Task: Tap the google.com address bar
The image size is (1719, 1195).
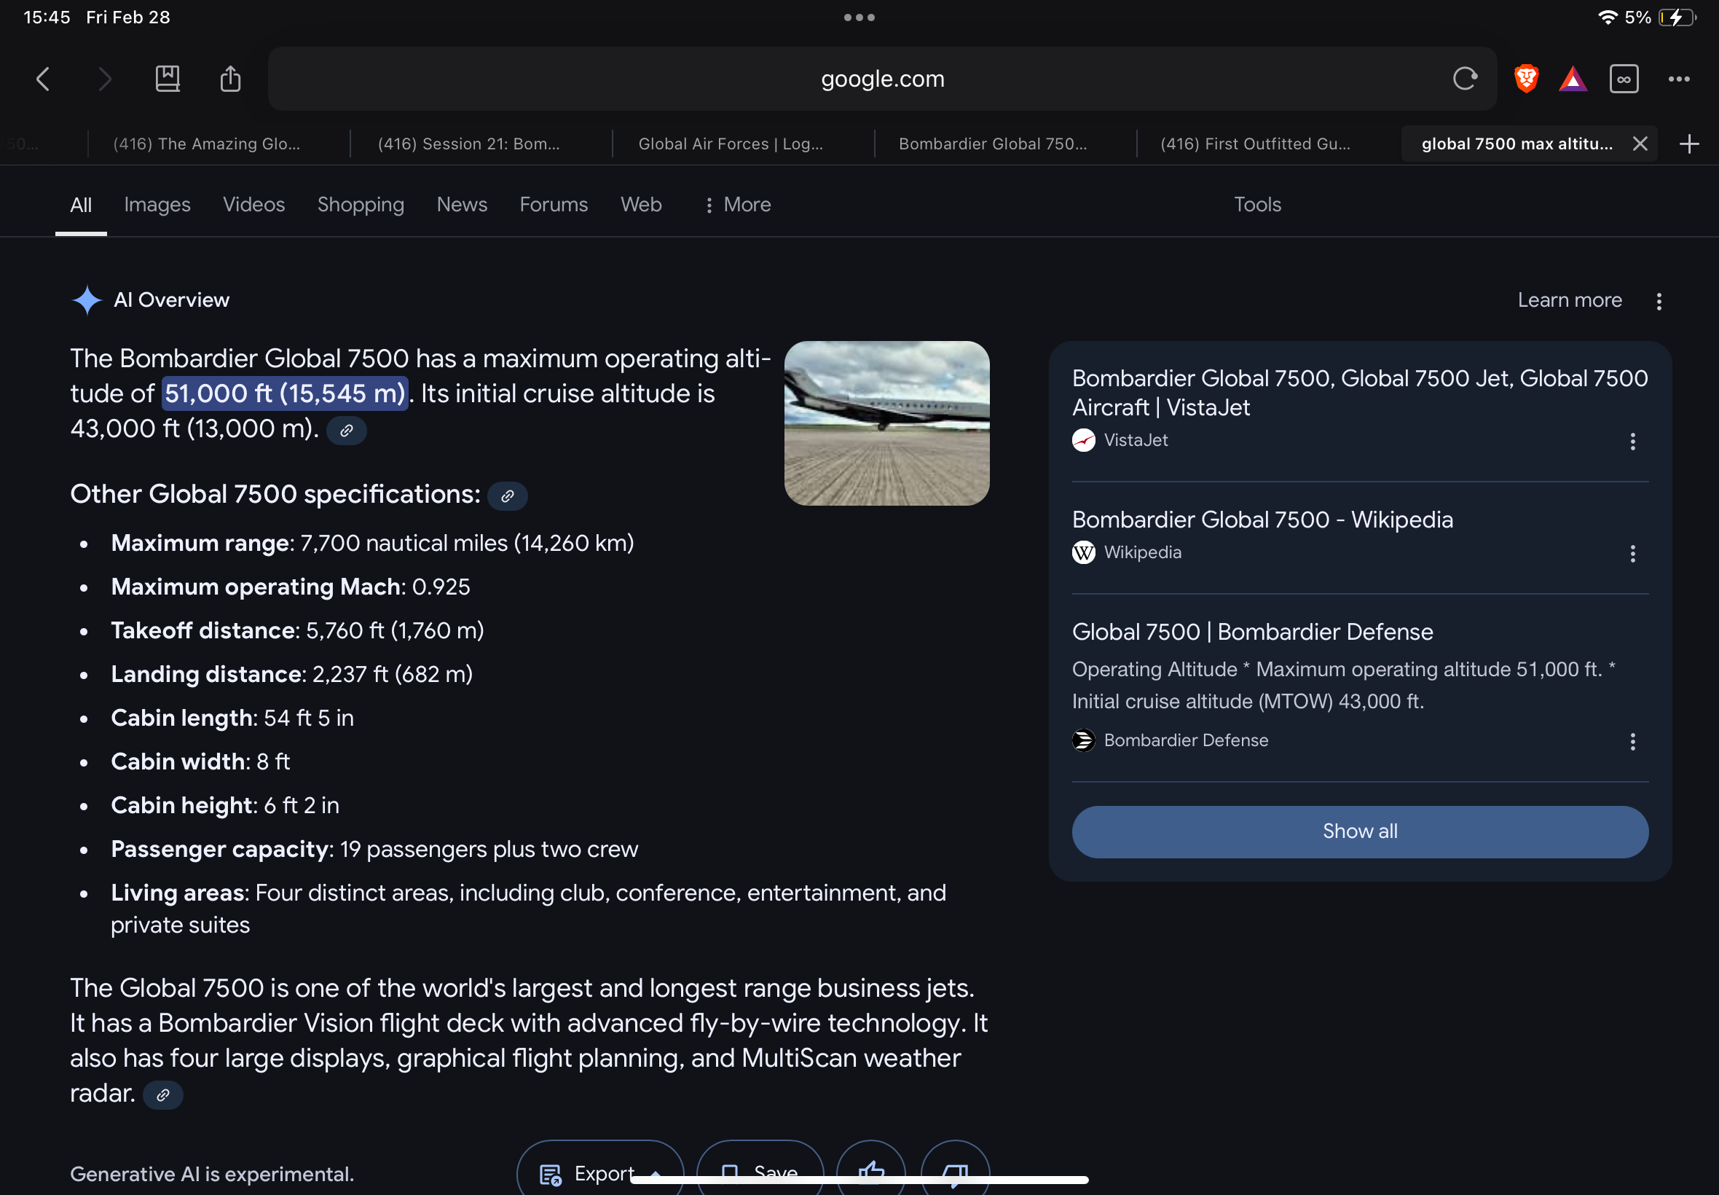Action: pyautogui.click(x=882, y=79)
